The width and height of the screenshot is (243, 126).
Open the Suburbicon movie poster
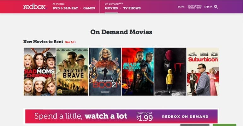pyautogui.click(x=203, y=72)
